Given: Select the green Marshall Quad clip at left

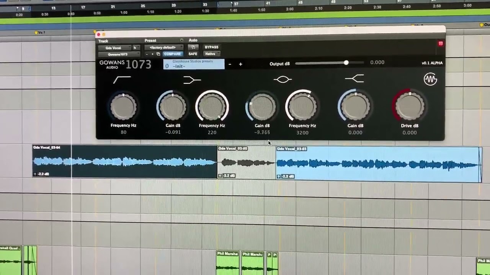Looking at the screenshot, I should point(11,260).
